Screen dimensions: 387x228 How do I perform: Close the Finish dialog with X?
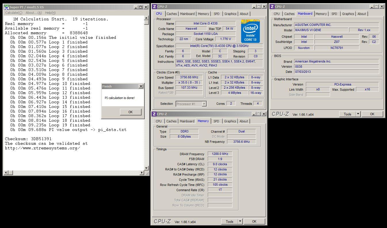(x=141, y=86)
